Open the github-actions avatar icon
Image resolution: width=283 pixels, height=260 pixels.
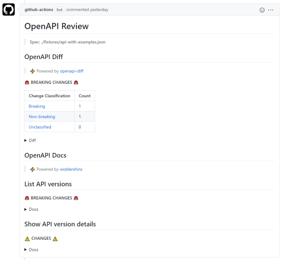click(8, 10)
